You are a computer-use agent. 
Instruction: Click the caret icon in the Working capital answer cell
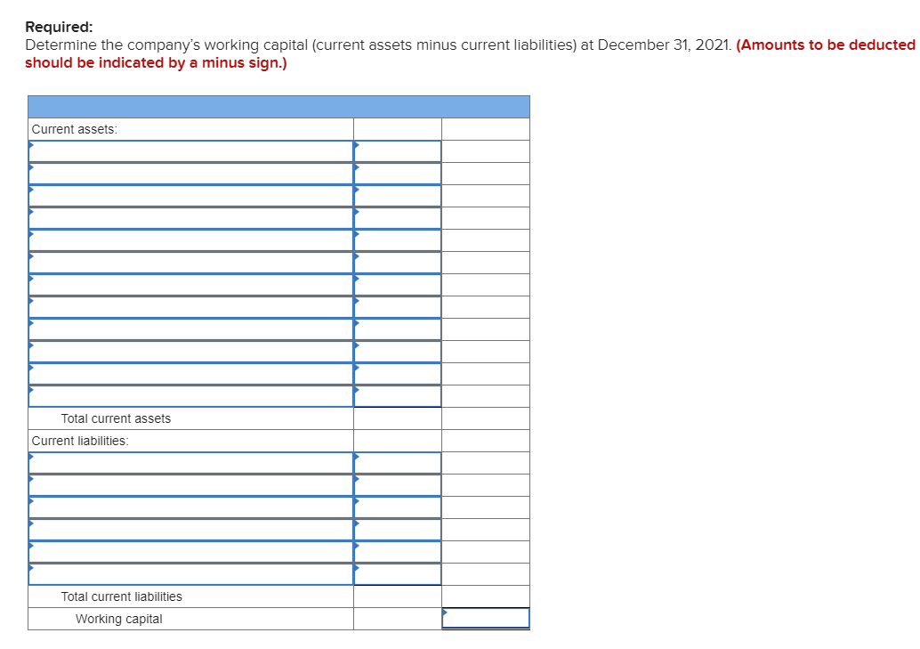444,611
